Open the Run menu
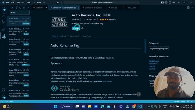Viewport: 195px width, 110px height. click(39, 2)
